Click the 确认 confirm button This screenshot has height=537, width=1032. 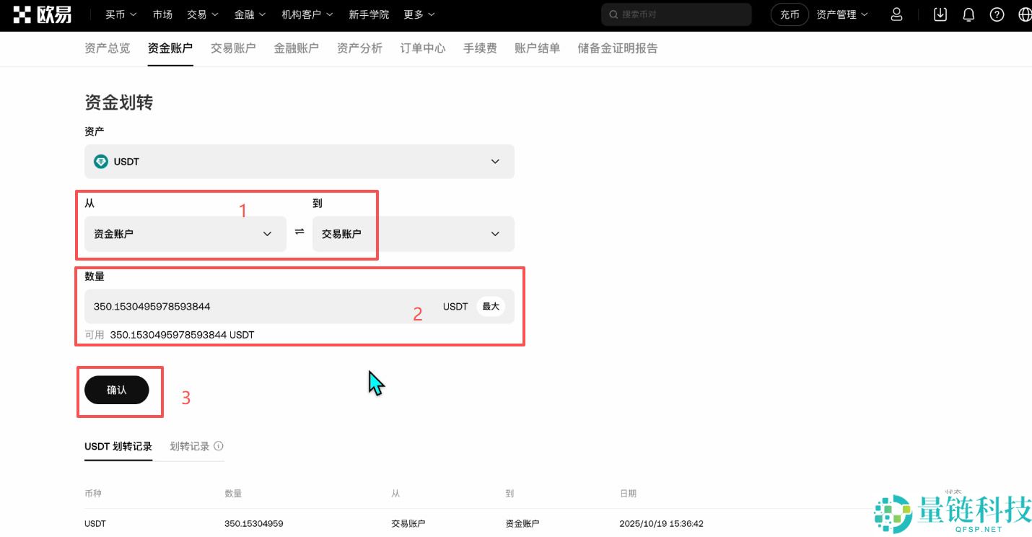[x=118, y=390]
